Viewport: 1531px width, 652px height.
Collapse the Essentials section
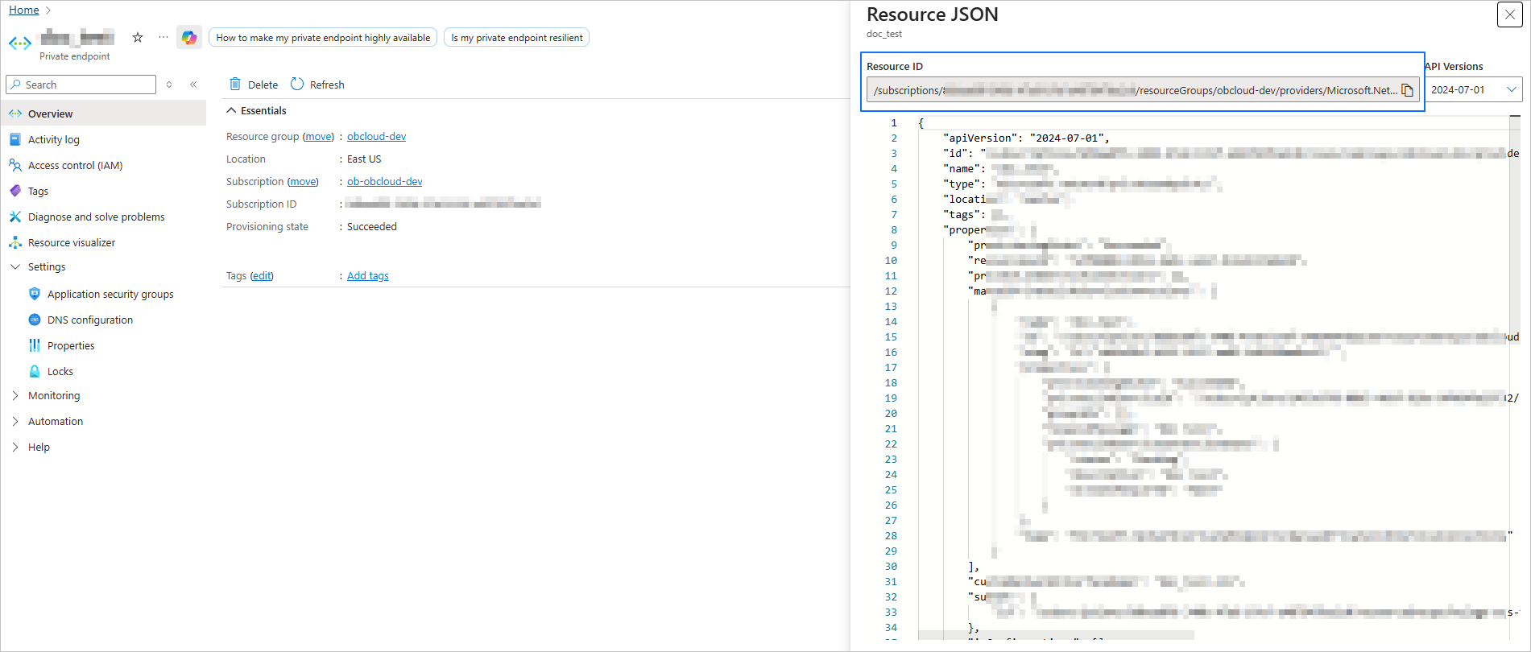[232, 110]
